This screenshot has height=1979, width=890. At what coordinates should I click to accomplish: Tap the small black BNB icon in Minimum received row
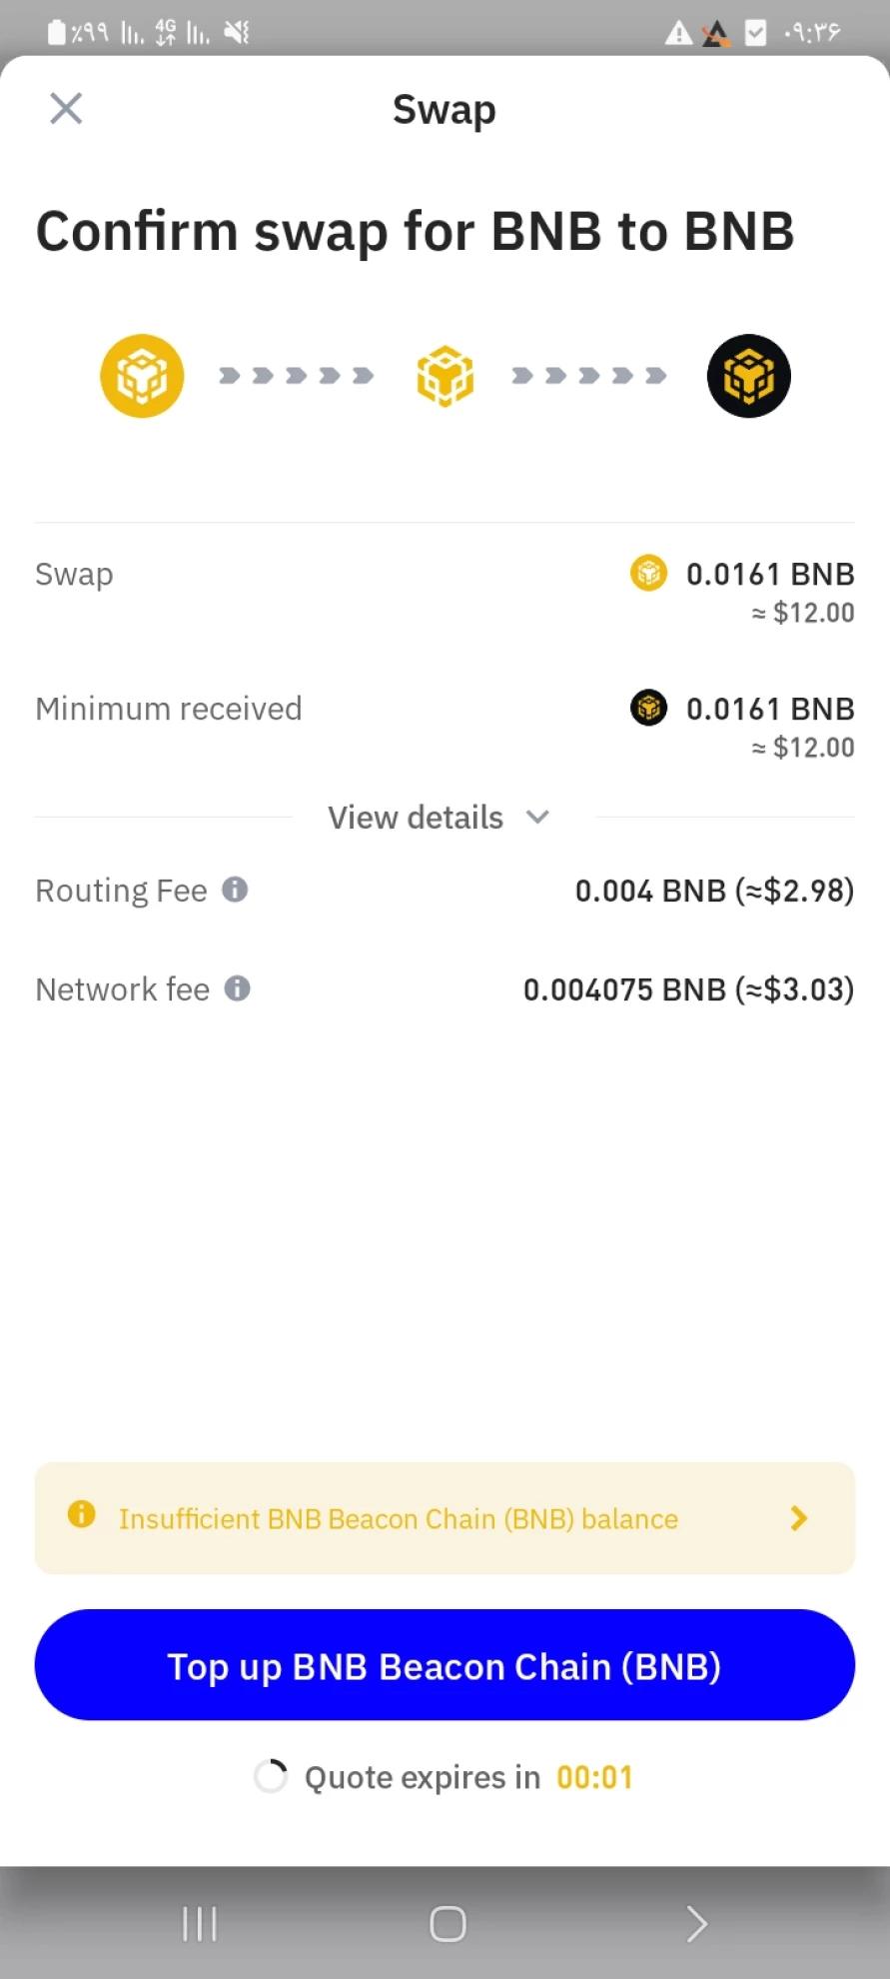pyautogui.click(x=648, y=709)
